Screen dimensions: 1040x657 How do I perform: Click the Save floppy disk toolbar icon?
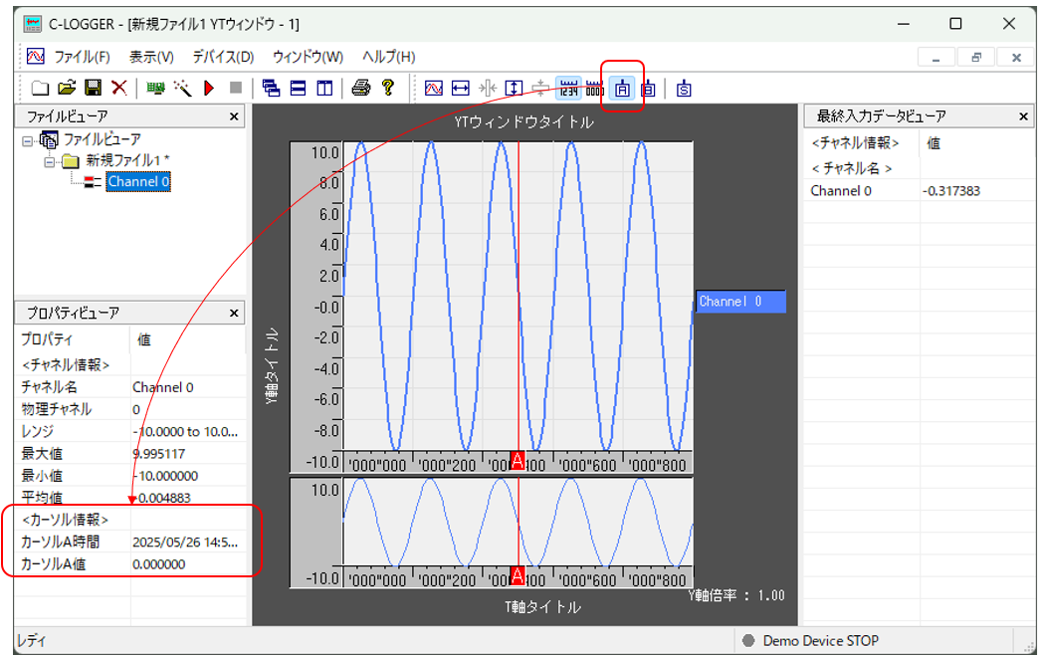[93, 89]
